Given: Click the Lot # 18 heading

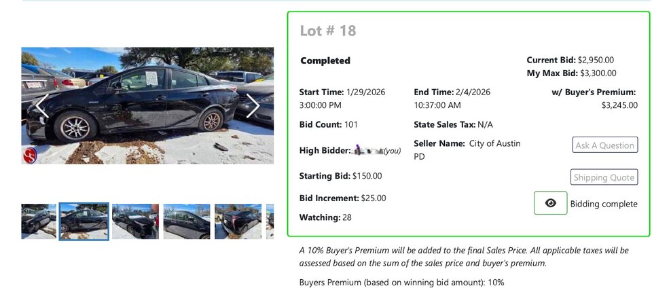Looking at the screenshot, I should [x=328, y=31].
